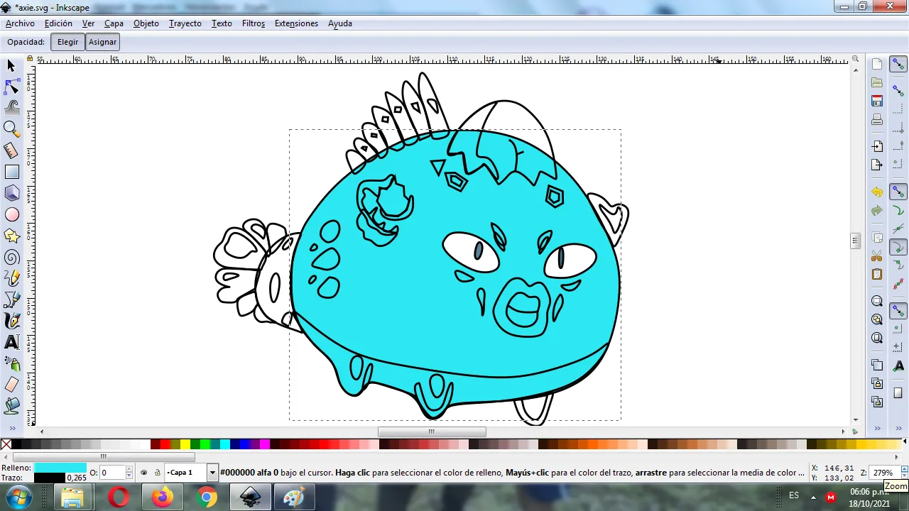Open the Extensiones menu
Image resolution: width=909 pixels, height=511 pixels.
point(296,23)
